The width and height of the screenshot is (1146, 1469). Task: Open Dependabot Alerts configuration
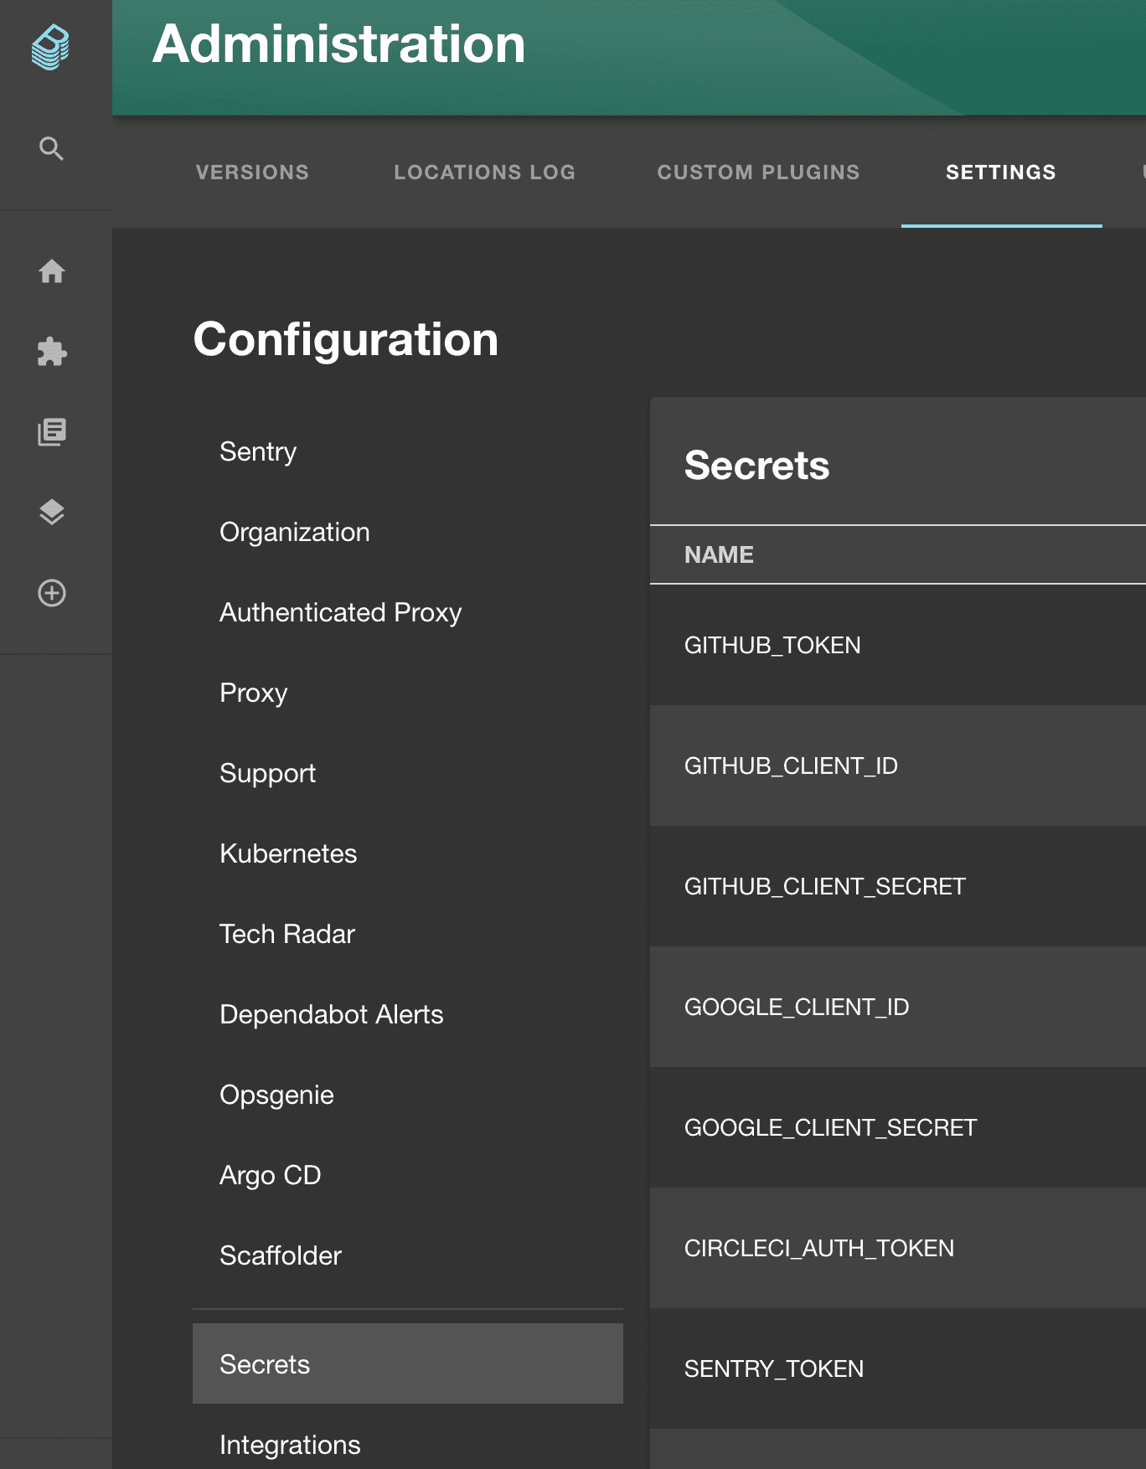[408, 1014]
